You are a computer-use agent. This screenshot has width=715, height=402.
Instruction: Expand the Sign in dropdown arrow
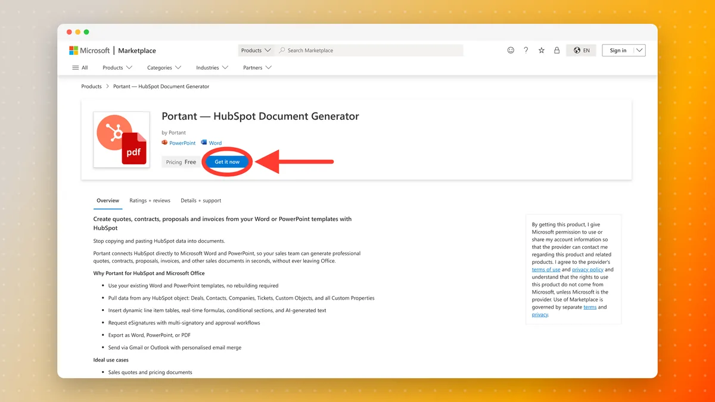[x=639, y=51]
